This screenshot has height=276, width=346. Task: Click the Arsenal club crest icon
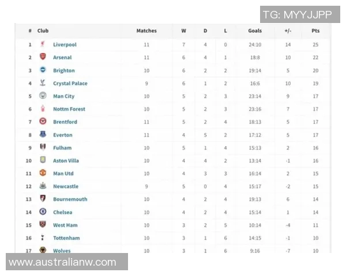tap(42, 57)
